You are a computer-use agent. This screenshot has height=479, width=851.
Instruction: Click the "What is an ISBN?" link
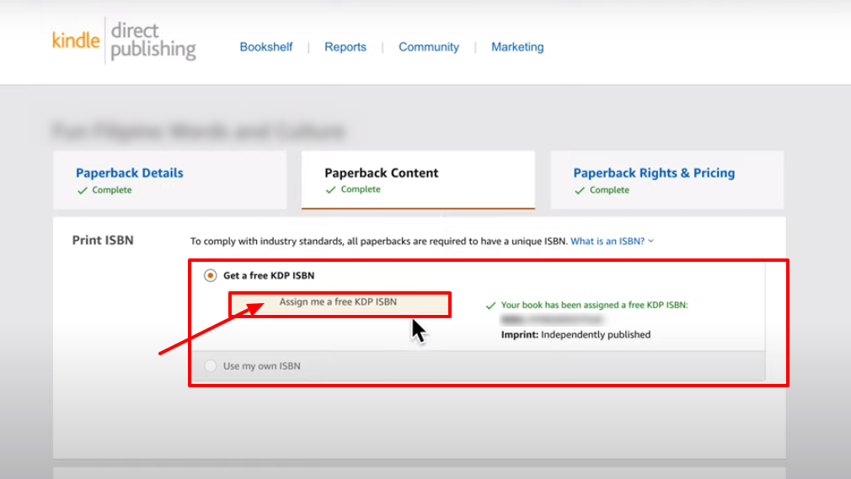(x=607, y=241)
